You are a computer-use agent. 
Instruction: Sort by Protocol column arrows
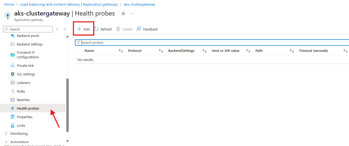[x=161, y=51]
